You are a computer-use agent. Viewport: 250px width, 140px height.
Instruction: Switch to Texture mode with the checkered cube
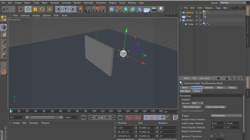(x=4, y=35)
